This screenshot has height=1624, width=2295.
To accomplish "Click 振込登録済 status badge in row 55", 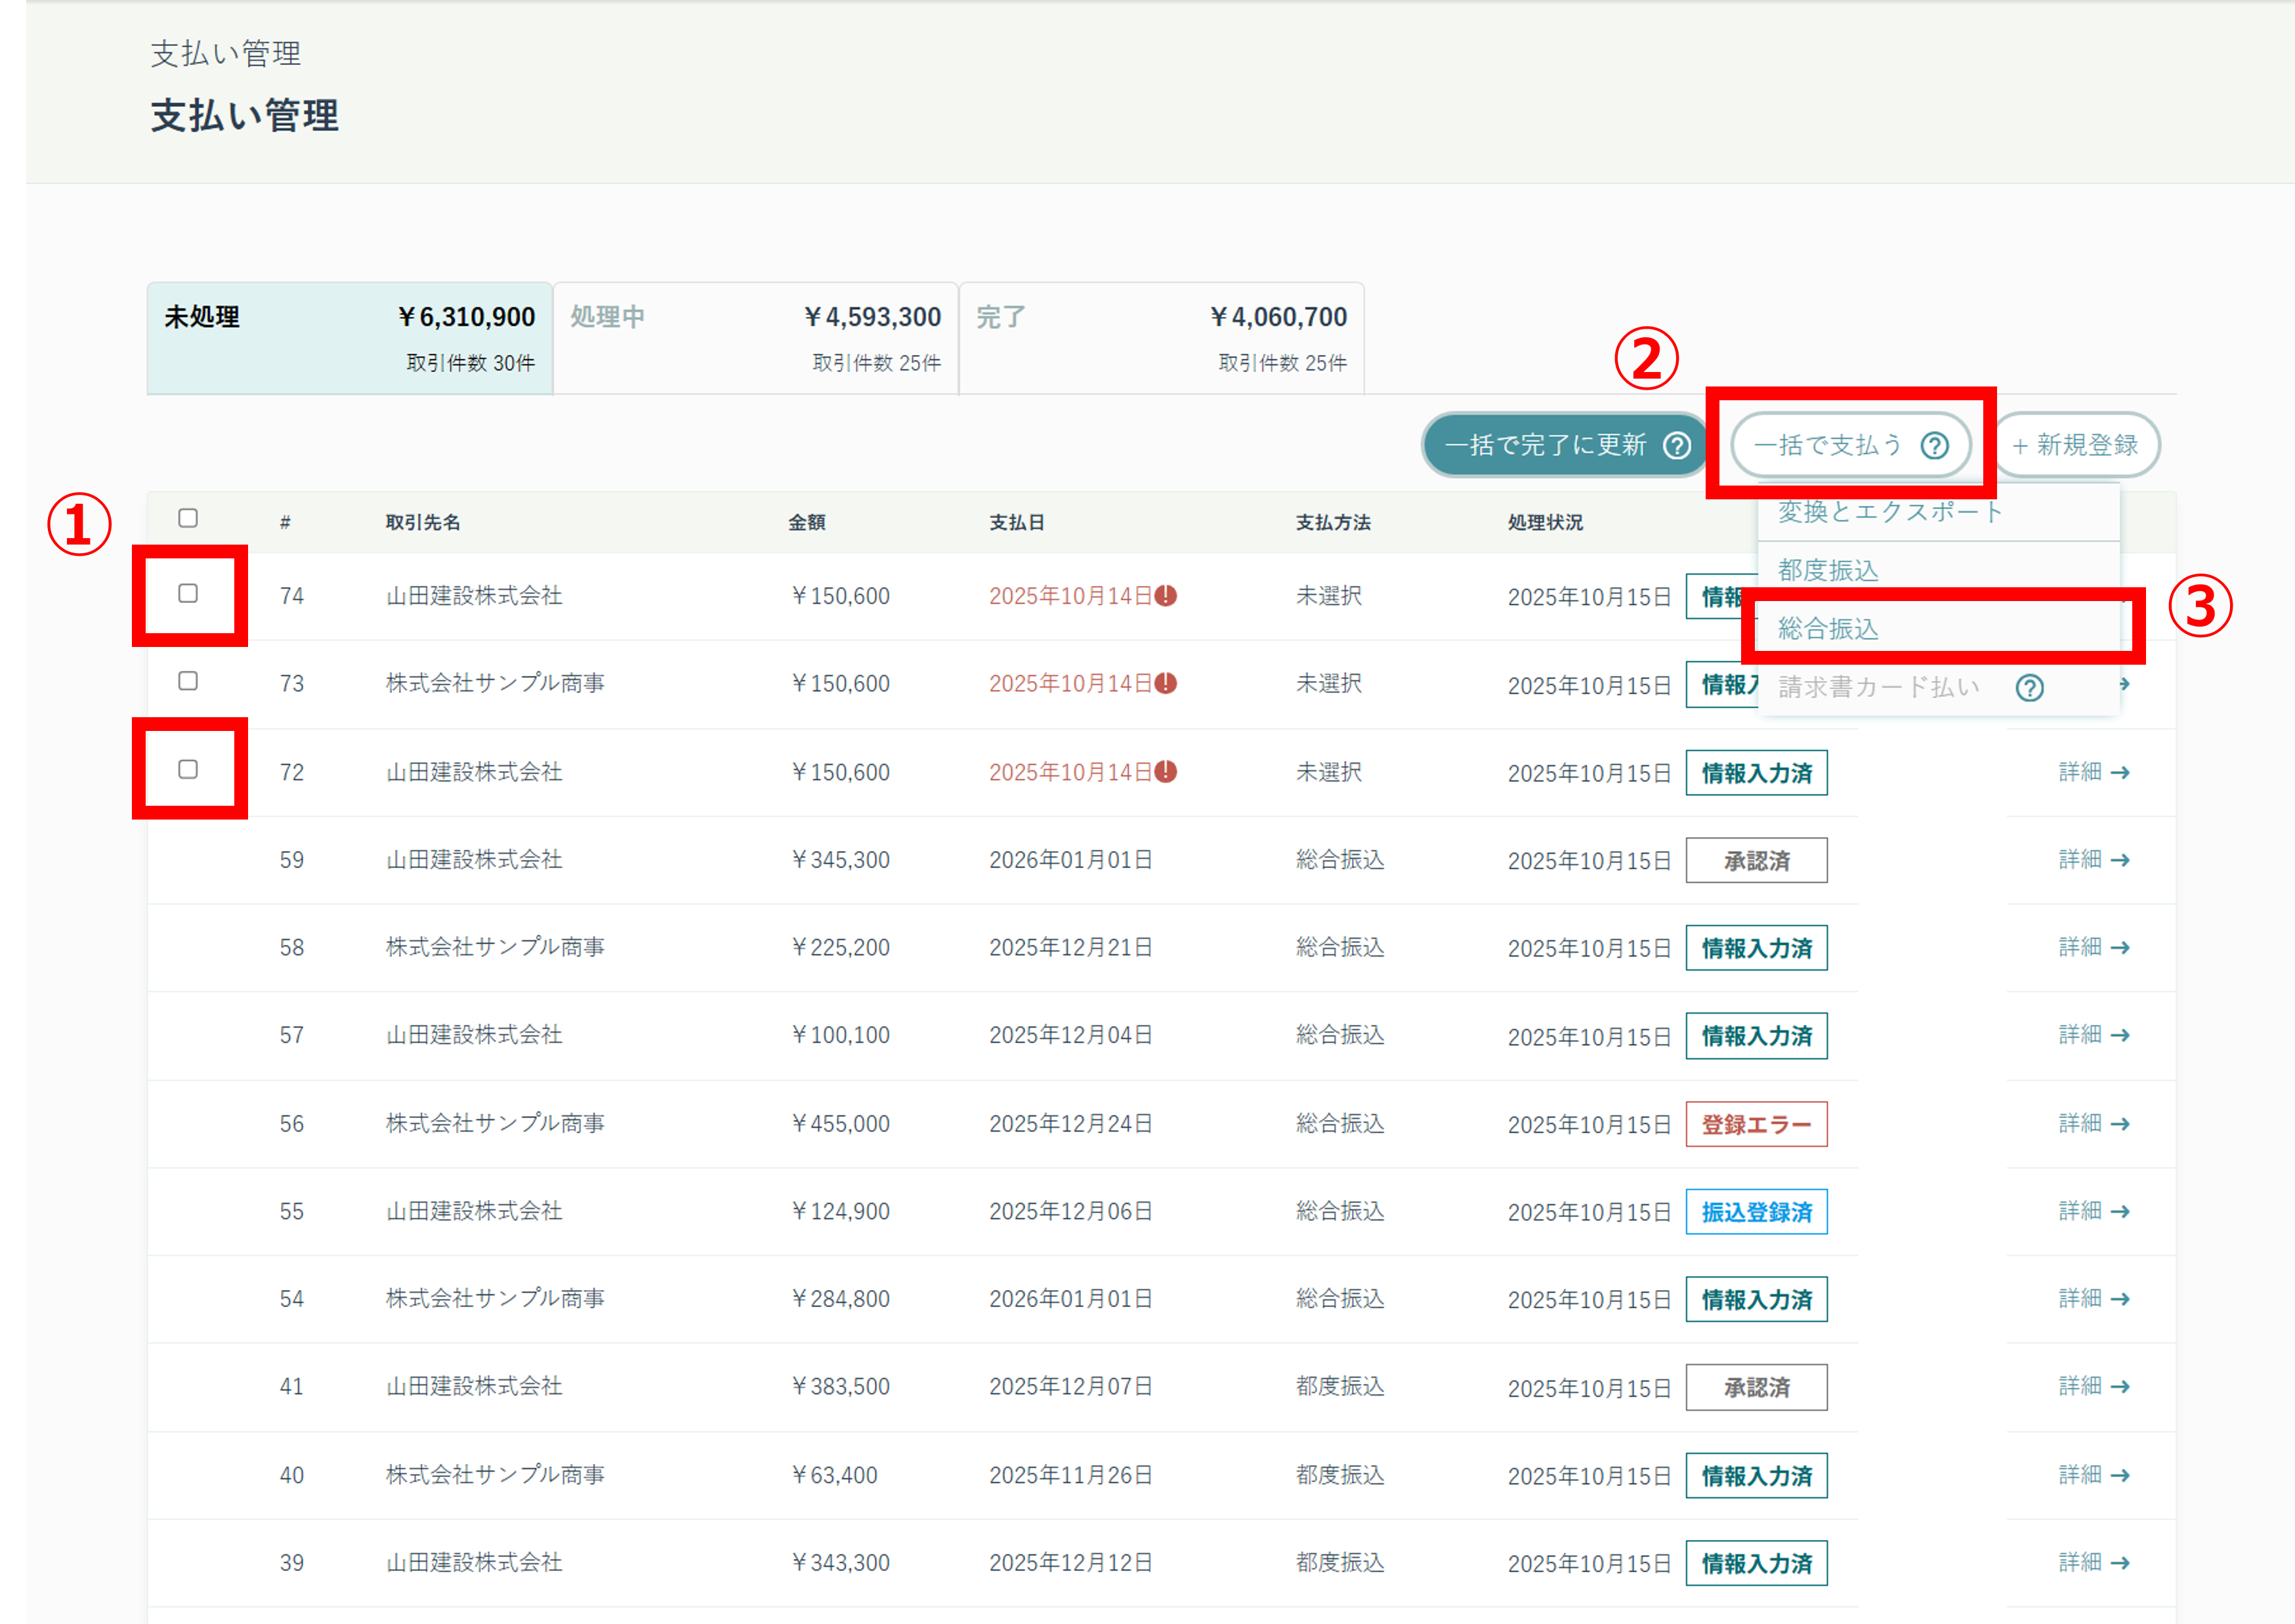I will pyautogui.click(x=1757, y=1212).
